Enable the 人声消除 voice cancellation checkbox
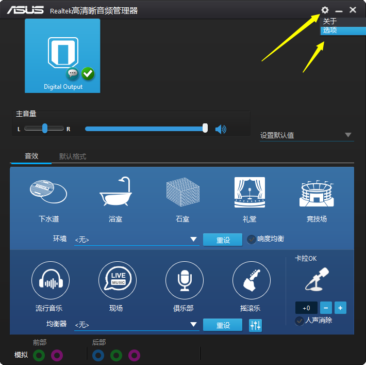The image size is (366, 365). [299, 321]
